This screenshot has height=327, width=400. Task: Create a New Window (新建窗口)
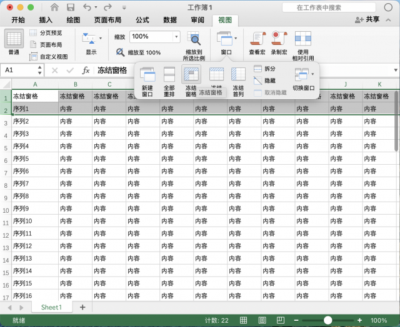click(x=147, y=82)
